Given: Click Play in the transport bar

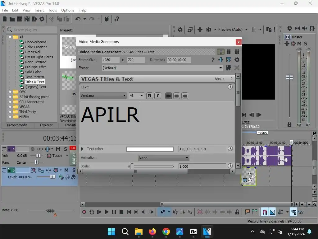Looking at the screenshot, I should coord(107,212).
